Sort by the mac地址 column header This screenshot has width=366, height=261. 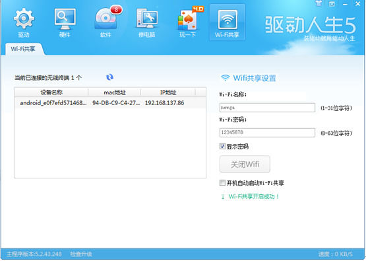[x=115, y=93]
